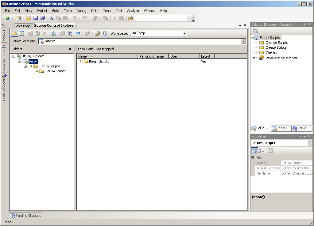The width and height of the screenshot is (314, 226).
Task: Collapse the Misc category in Properties
Action: (x=253, y=158)
